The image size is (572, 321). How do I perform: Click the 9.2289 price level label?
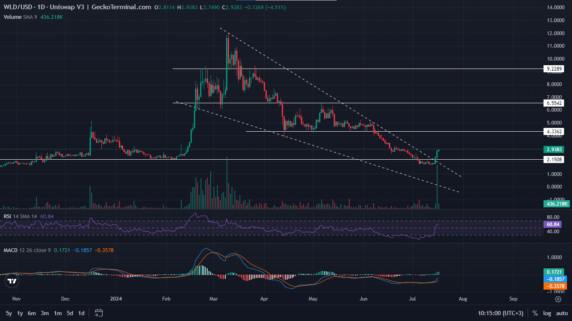pos(554,69)
